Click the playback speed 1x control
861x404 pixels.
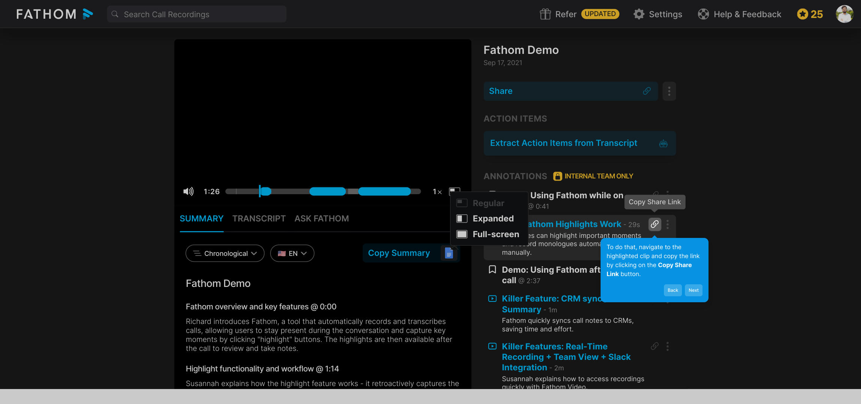[x=437, y=192]
